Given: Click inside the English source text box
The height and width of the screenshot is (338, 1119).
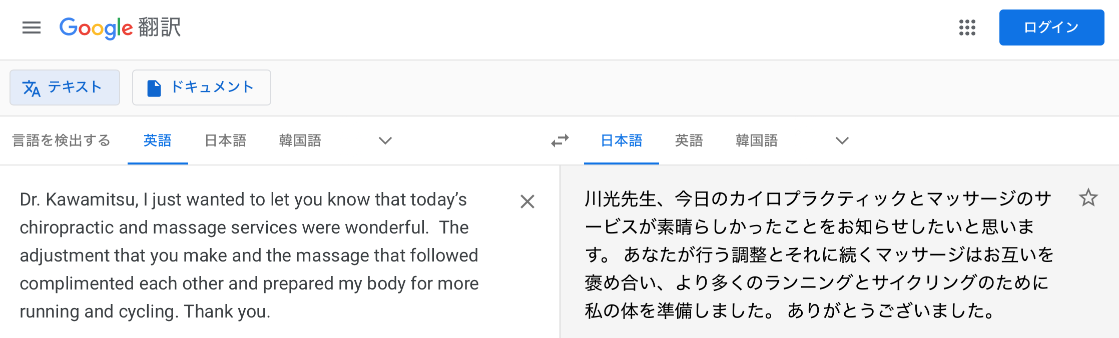Looking at the screenshot, I should point(249,255).
